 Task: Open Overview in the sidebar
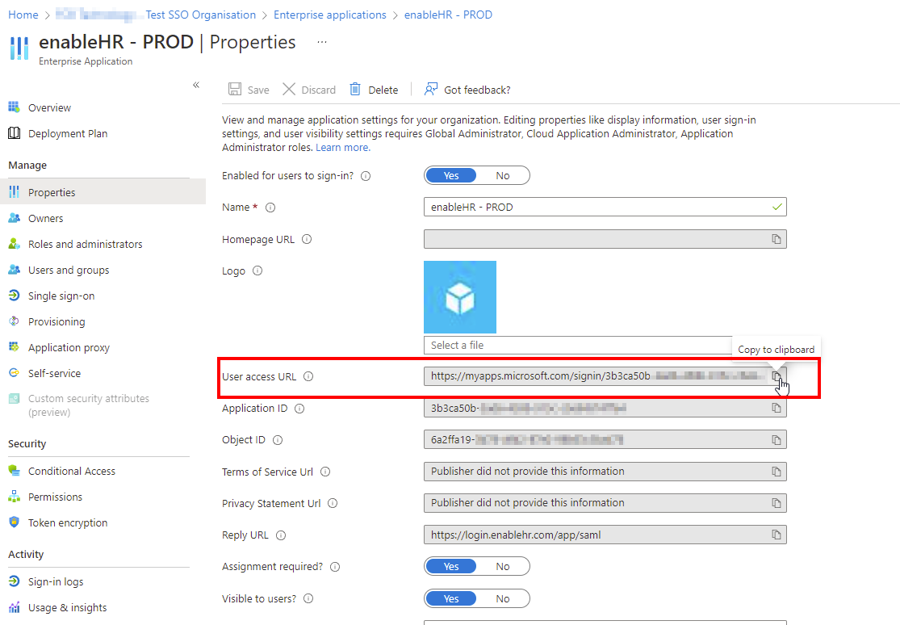pos(49,107)
